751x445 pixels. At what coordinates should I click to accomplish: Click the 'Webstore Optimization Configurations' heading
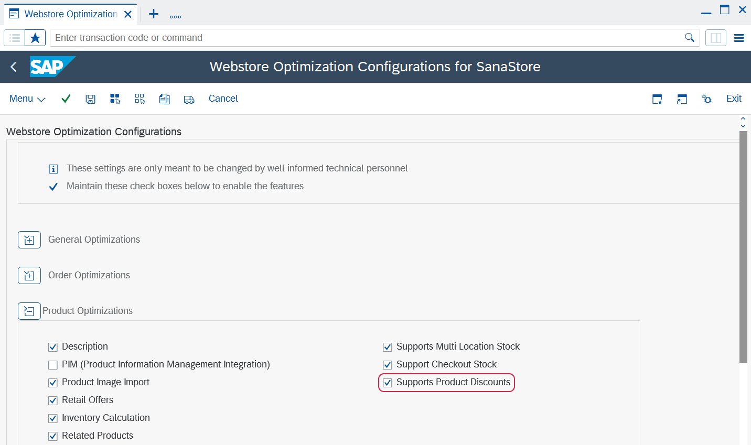(x=94, y=132)
